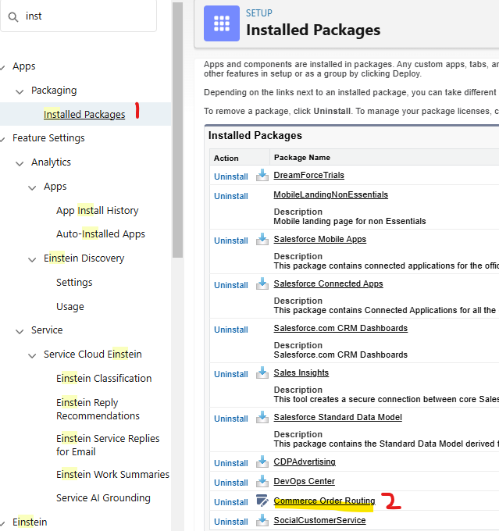Click the search magnifier icon in Quick Find
The image size is (499, 531).
tap(12, 16)
